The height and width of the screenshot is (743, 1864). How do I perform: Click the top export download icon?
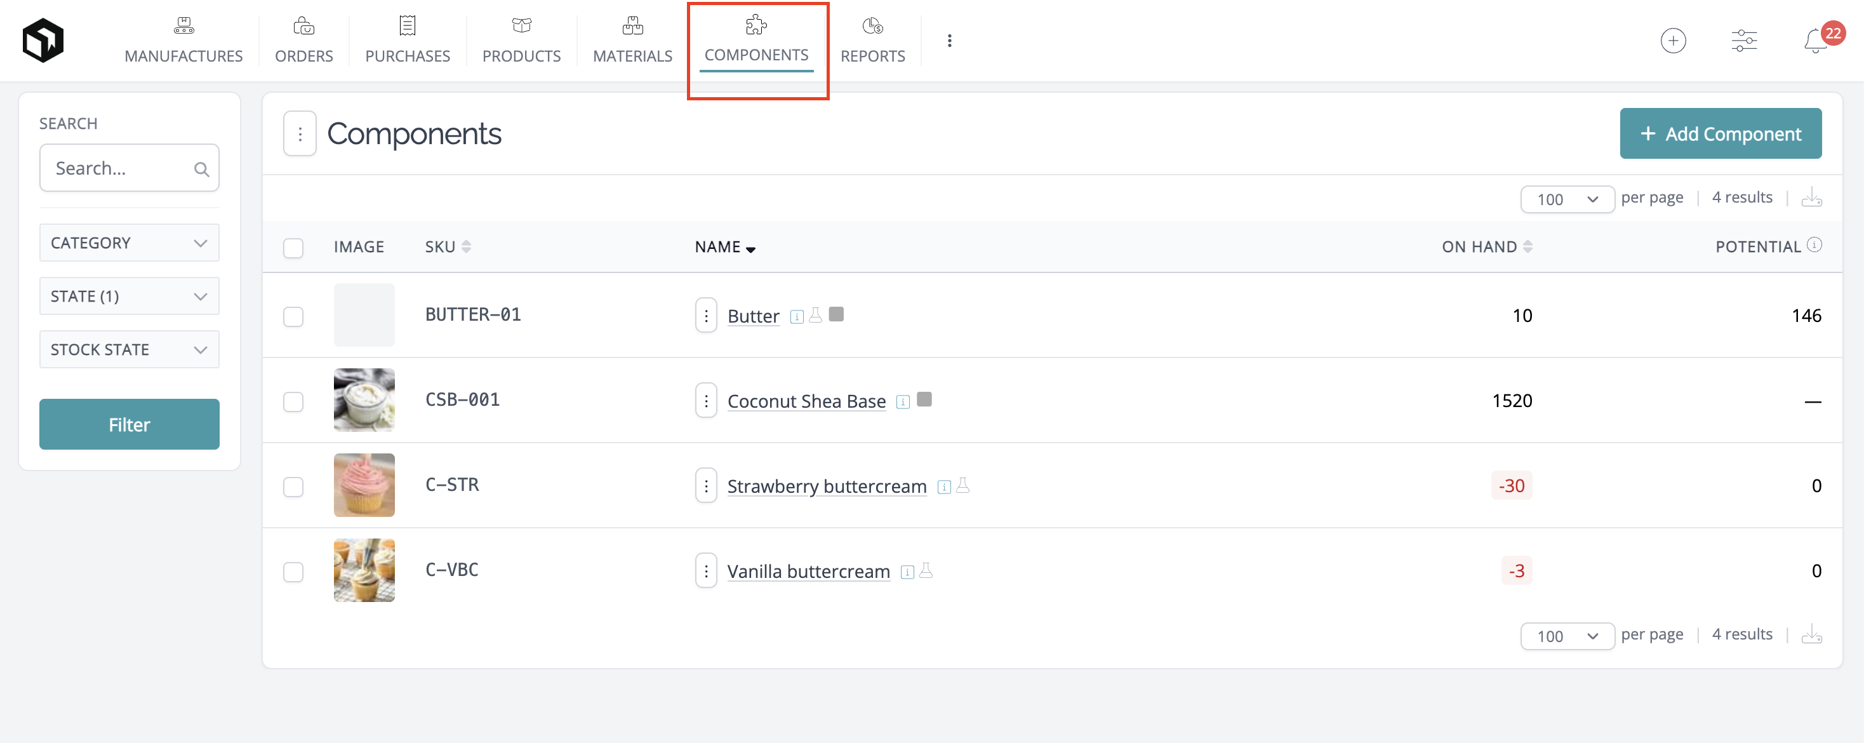1811,197
